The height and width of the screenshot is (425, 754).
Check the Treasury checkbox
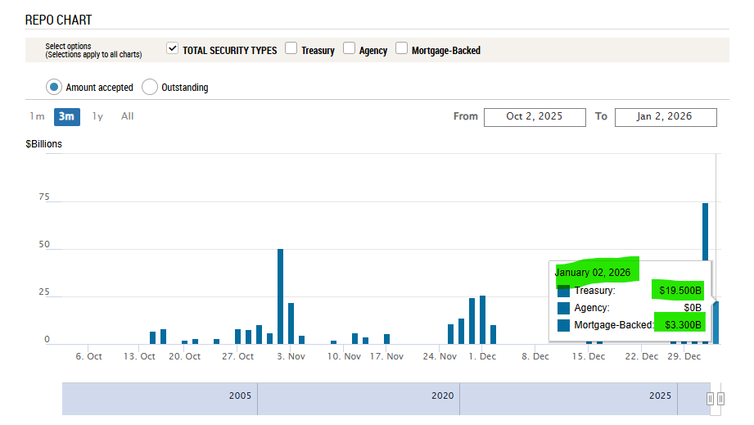291,49
